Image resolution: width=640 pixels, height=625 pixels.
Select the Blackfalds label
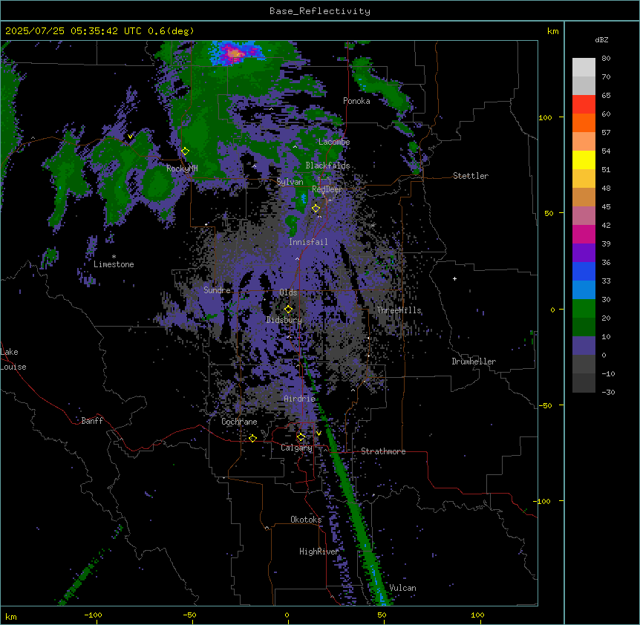coord(327,166)
